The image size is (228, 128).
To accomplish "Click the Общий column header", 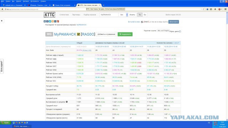I will [x=79, y=43].
